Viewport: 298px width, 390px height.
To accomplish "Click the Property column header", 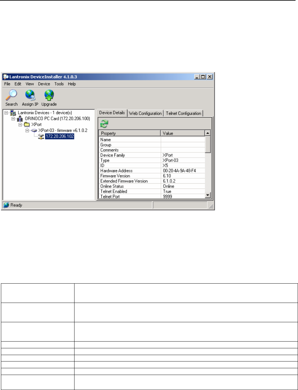I will [130, 133].
